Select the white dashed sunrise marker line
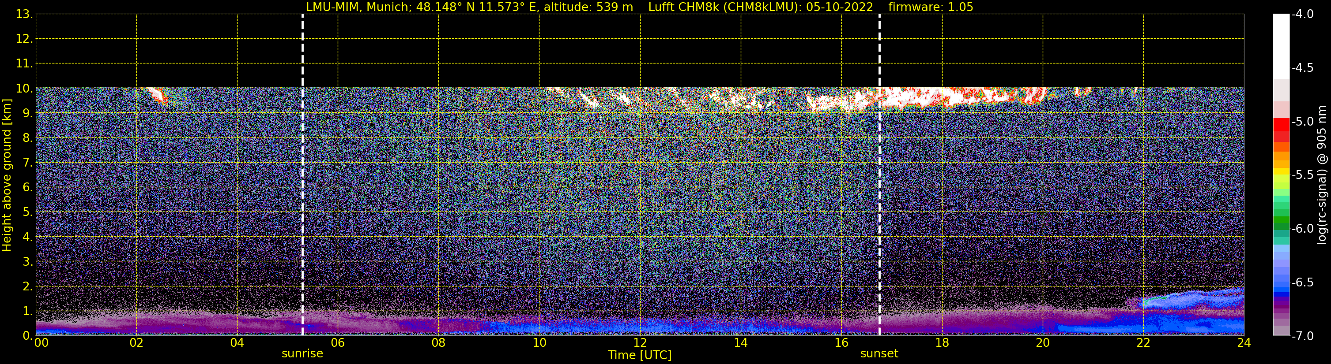The width and height of the screenshot is (1331, 364). [x=302, y=175]
